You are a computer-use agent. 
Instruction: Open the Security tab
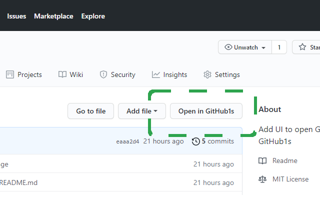[117, 74]
